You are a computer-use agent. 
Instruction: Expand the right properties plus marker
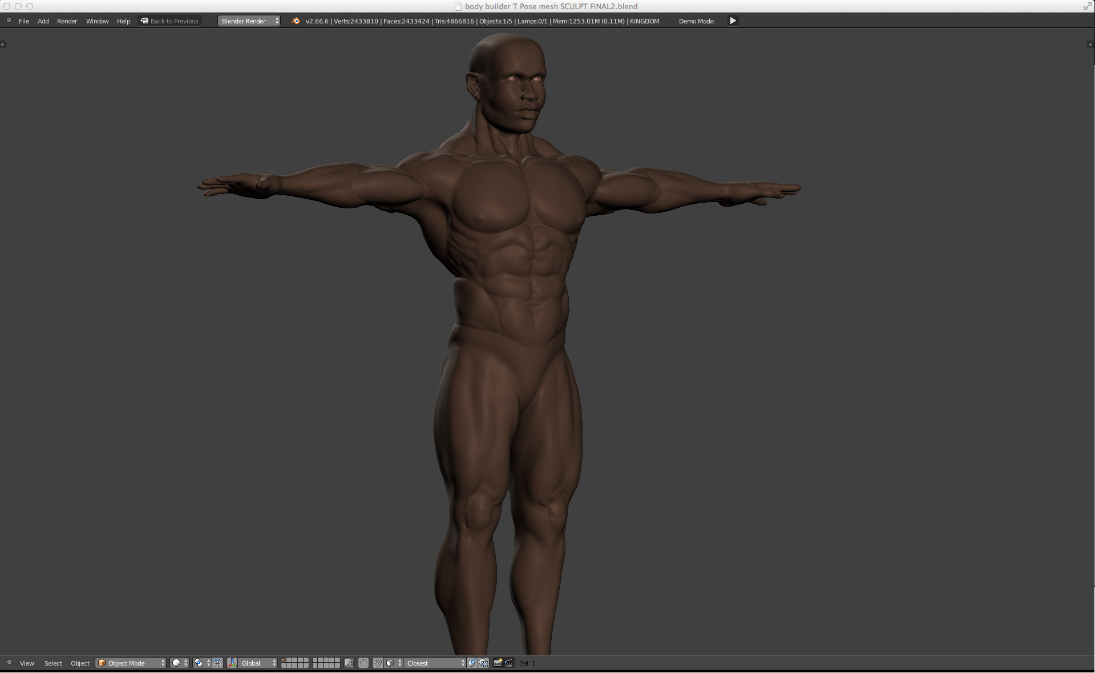coord(1090,45)
